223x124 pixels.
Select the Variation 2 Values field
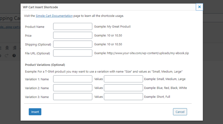pos(123,88)
